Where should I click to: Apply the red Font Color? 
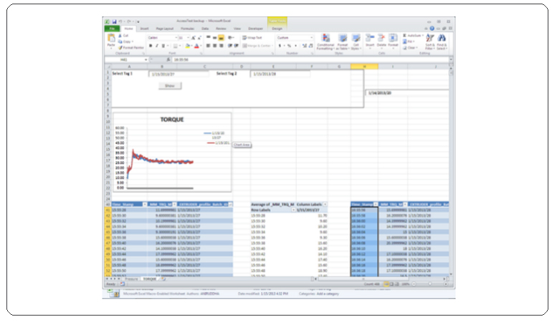click(196, 46)
